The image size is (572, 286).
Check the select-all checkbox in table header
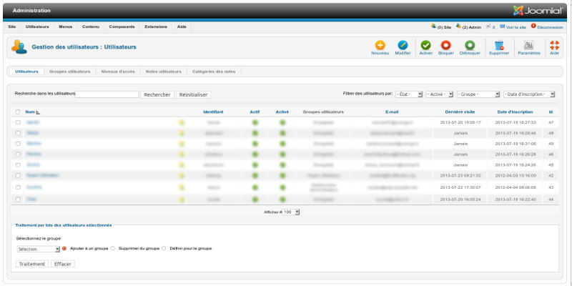click(18, 112)
